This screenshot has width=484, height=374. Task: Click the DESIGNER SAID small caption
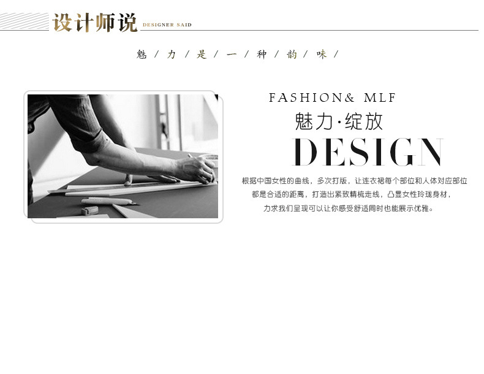(167, 25)
